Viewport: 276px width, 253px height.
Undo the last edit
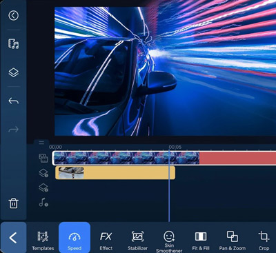coord(13,101)
